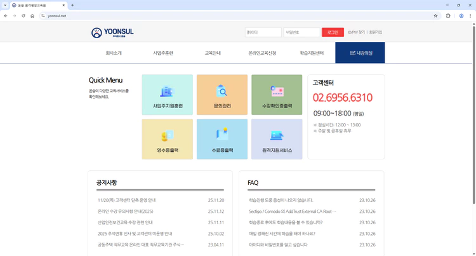Open the 회원가입 link

pyautogui.click(x=376, y=32)
